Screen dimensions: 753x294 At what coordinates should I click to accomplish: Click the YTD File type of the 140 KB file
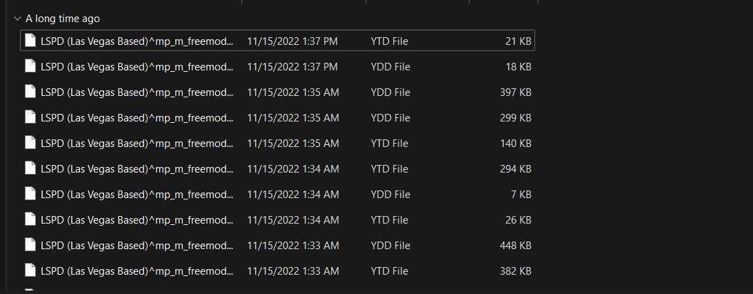[389, 144]
